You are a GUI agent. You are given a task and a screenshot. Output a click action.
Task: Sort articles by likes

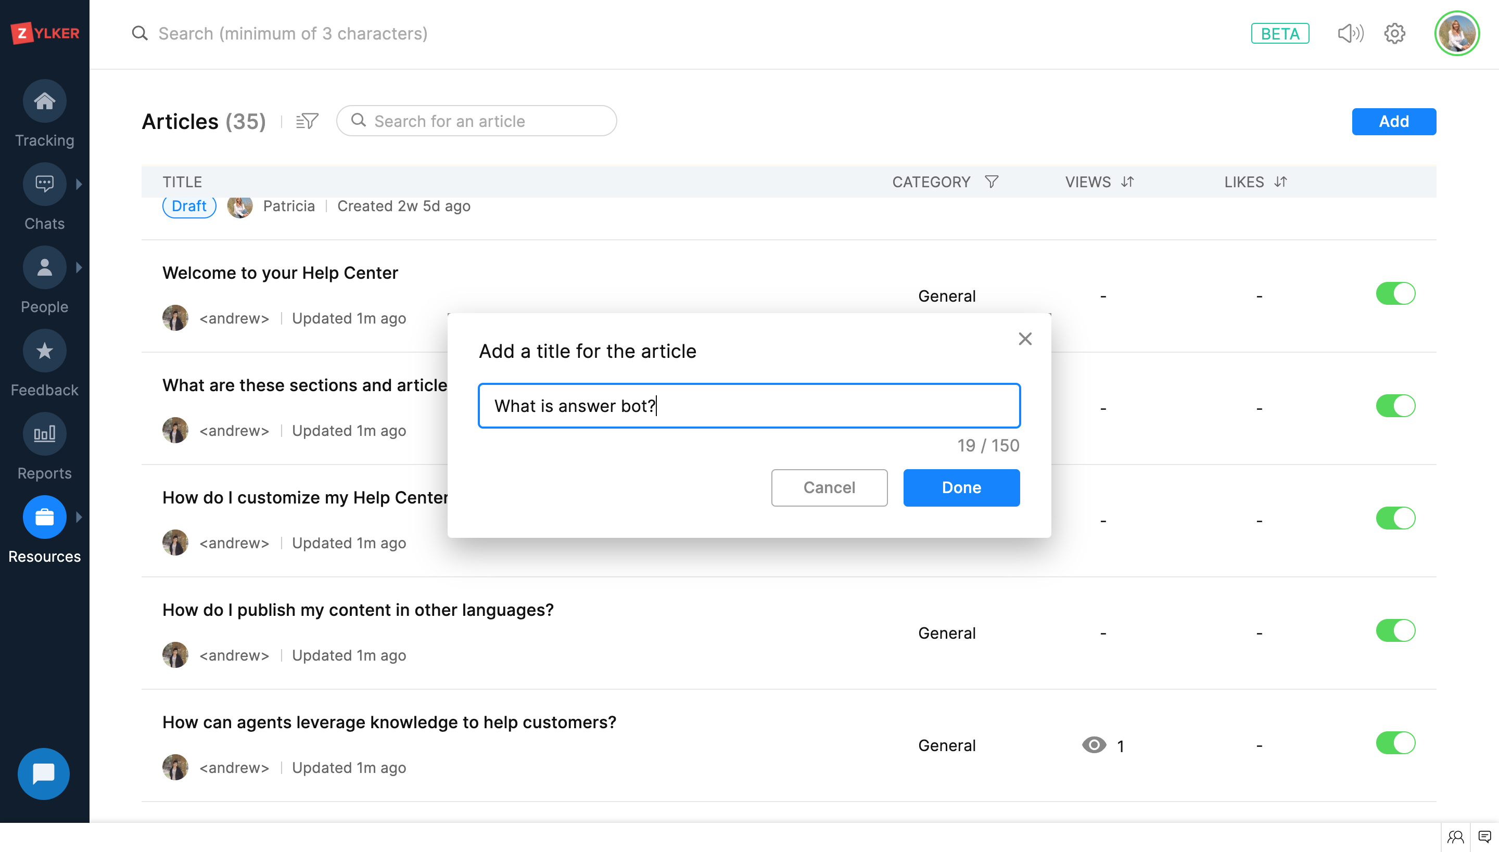1280,182
